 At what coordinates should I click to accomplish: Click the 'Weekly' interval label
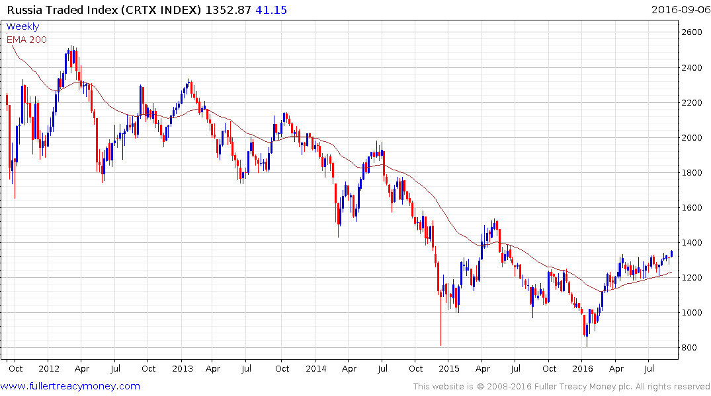[22, 26]
